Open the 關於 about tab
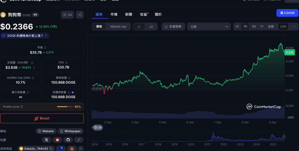The width and height of the screenshot is (299, 151). tap(158, 15)
